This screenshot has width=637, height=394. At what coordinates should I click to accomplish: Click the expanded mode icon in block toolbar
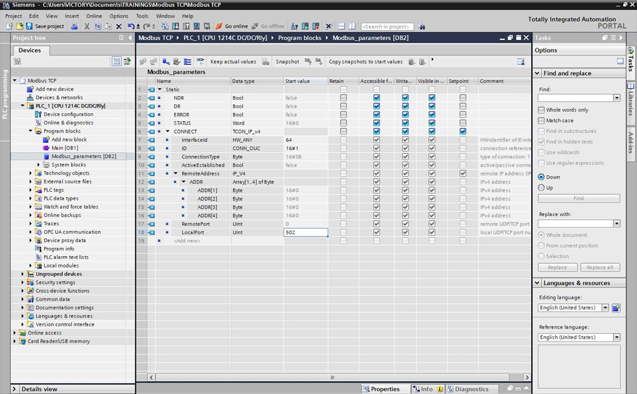tap(187, 62)
